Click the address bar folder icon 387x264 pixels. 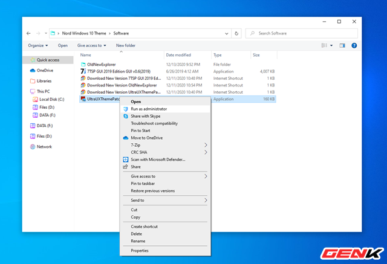(53, 33)
